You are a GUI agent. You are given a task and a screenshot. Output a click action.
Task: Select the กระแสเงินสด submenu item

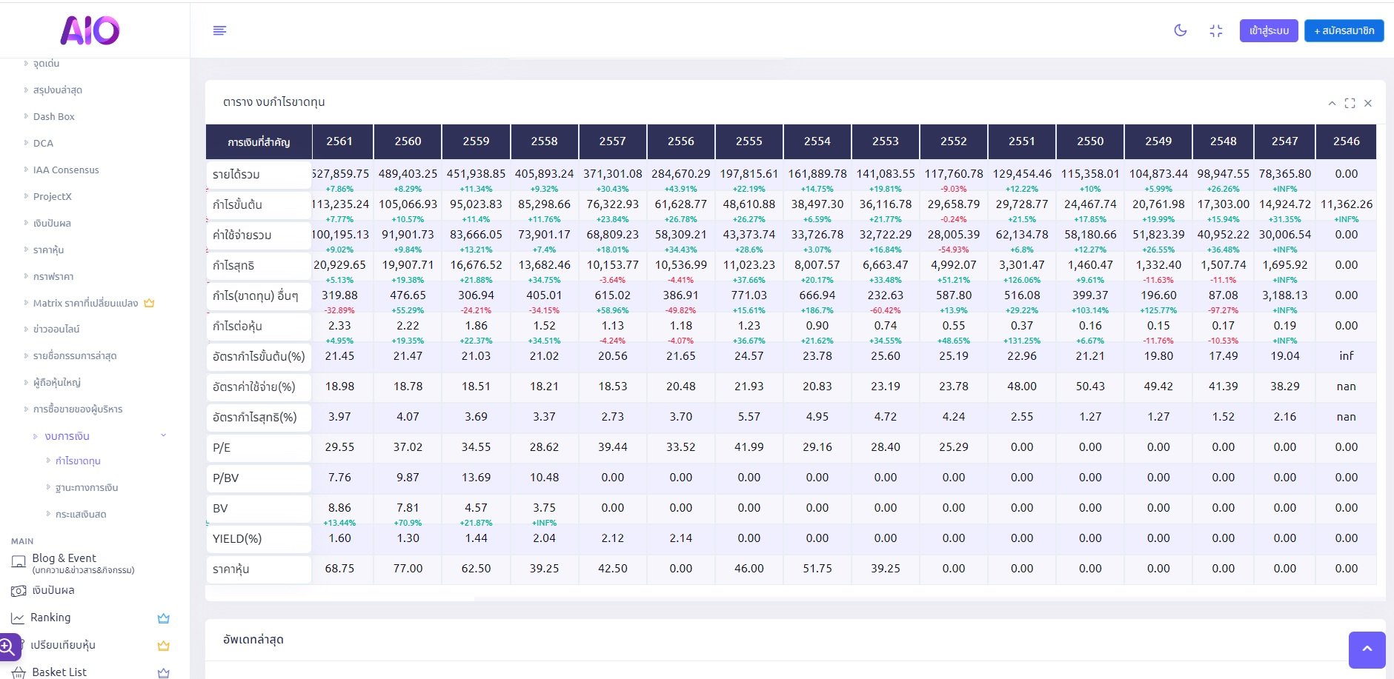click(x=81, y=514)
